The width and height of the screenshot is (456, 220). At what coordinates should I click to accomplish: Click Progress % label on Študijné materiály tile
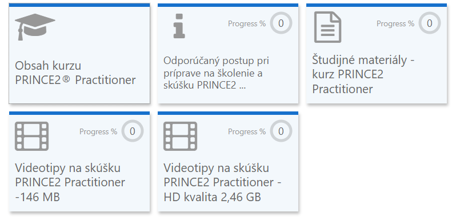point(395,23)
